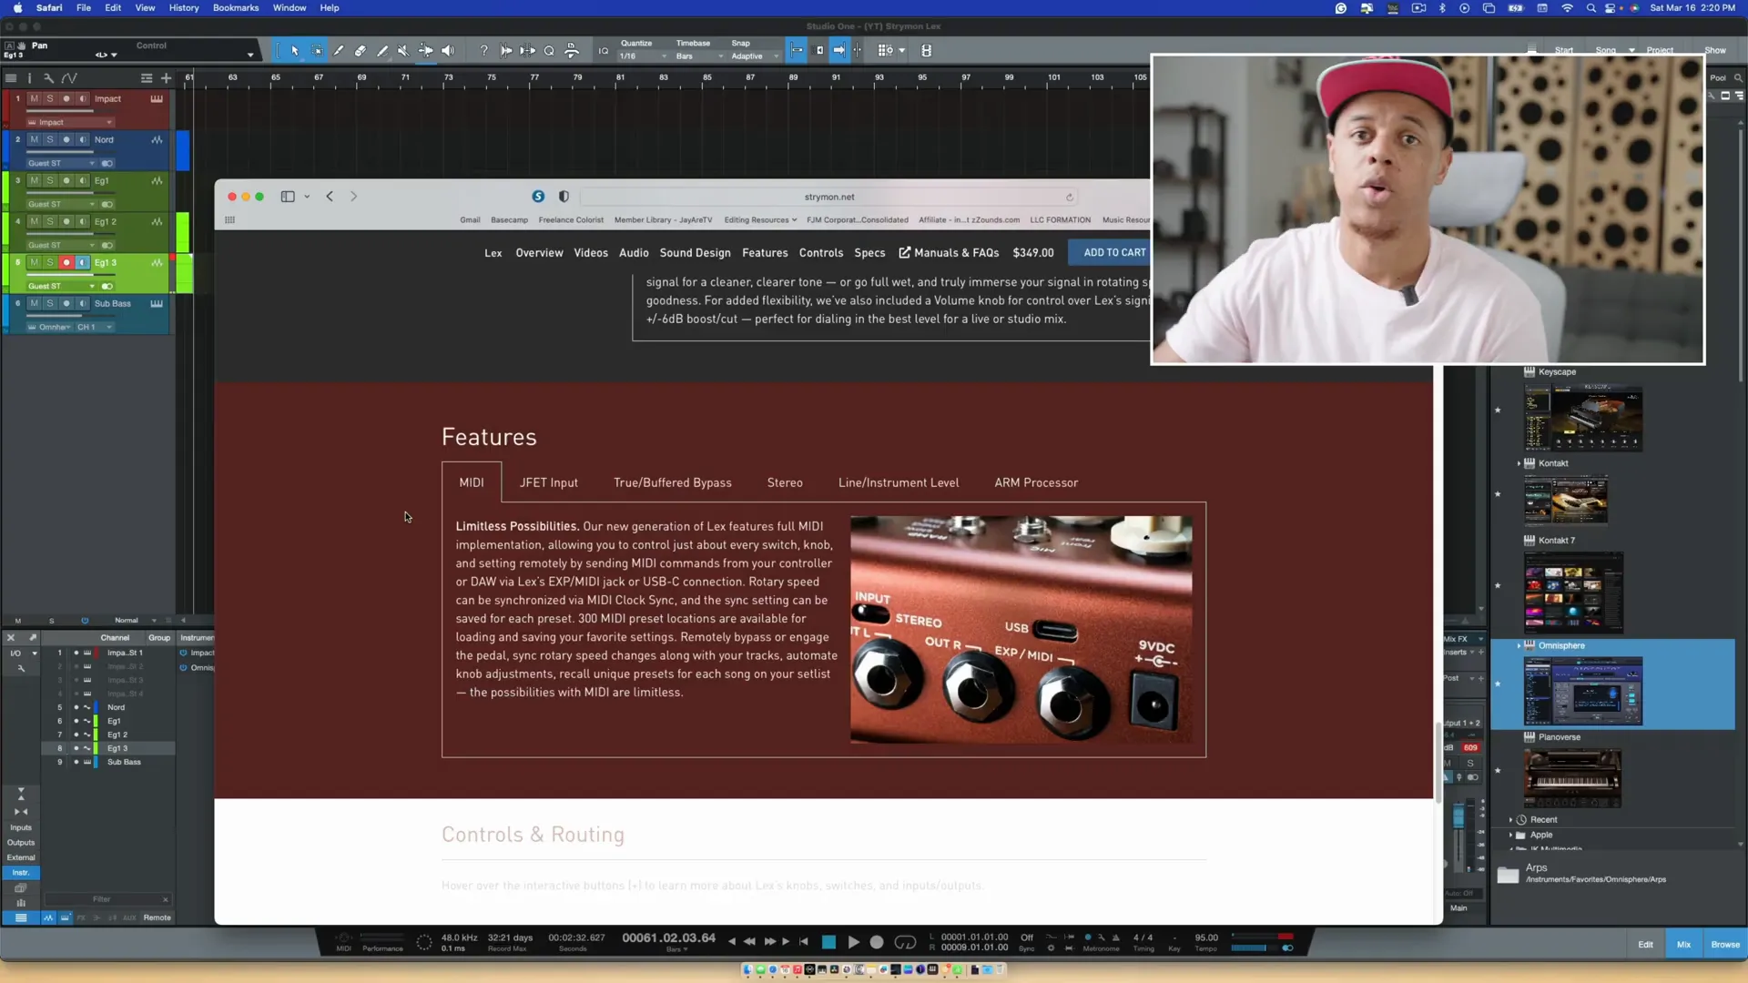1748x983 pixels.
Task: Return to zero with the transport button
Action: (804, 942)
